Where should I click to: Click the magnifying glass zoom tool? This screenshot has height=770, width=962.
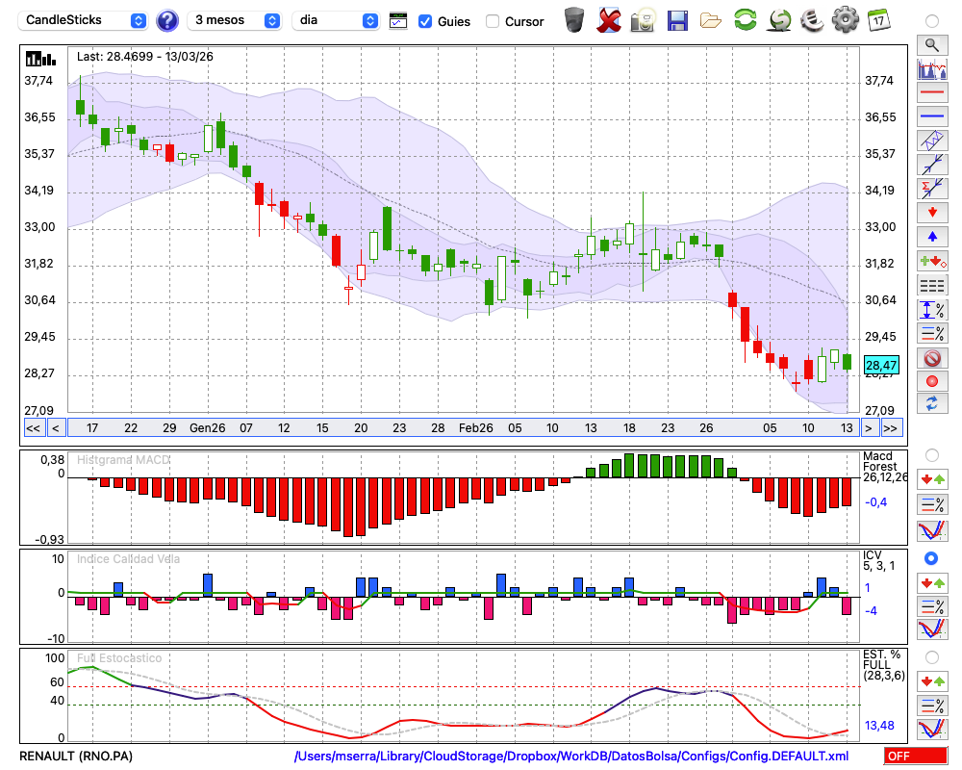[x=931, y=44]
